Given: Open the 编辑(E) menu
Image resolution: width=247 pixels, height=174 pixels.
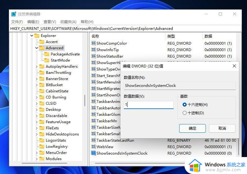Looking at the screenshot, I should point(33,22).
